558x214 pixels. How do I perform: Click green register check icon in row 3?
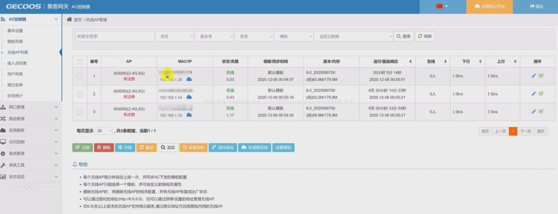(x=541, y=112)
